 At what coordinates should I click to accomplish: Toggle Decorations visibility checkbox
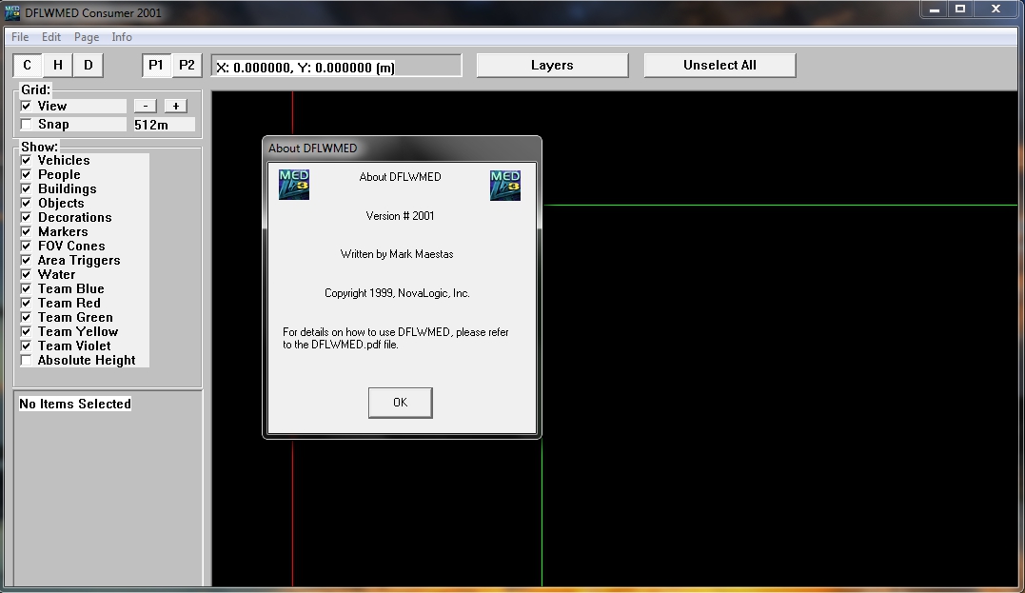pyautogui.click(x=26, y=217)
